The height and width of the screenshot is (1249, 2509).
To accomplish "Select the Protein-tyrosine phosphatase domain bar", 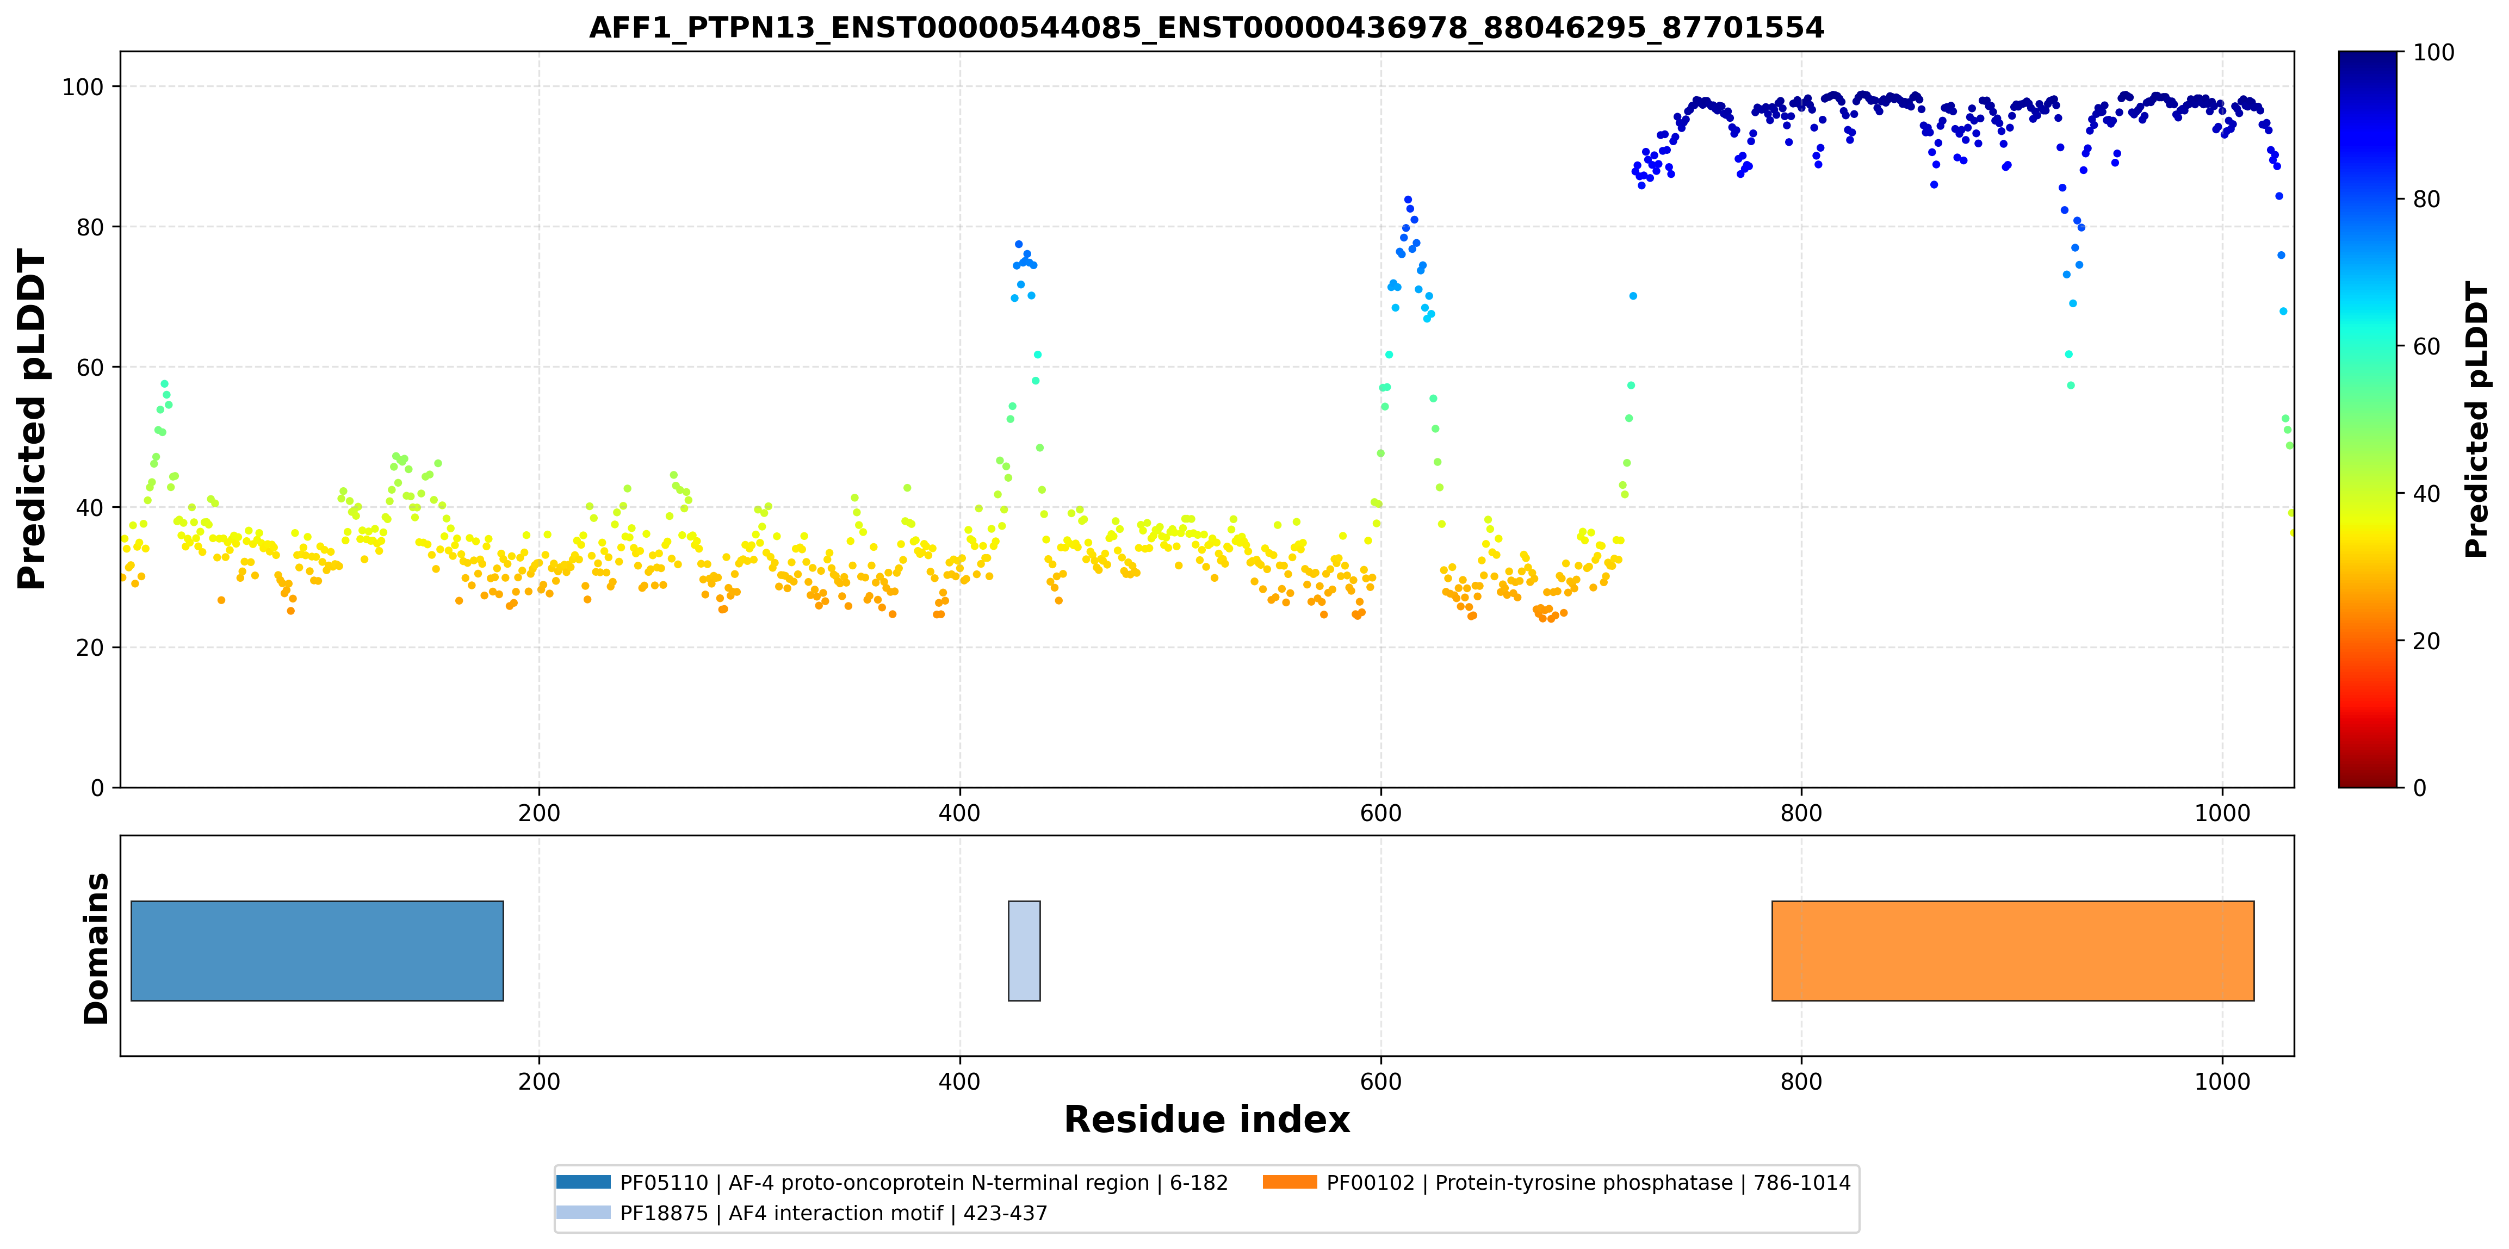I will point(2012,951).
